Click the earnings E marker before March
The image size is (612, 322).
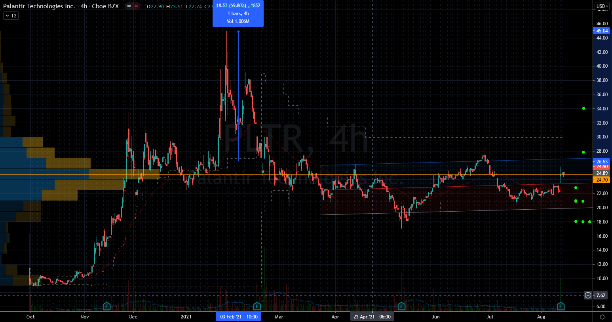(257, 306)
